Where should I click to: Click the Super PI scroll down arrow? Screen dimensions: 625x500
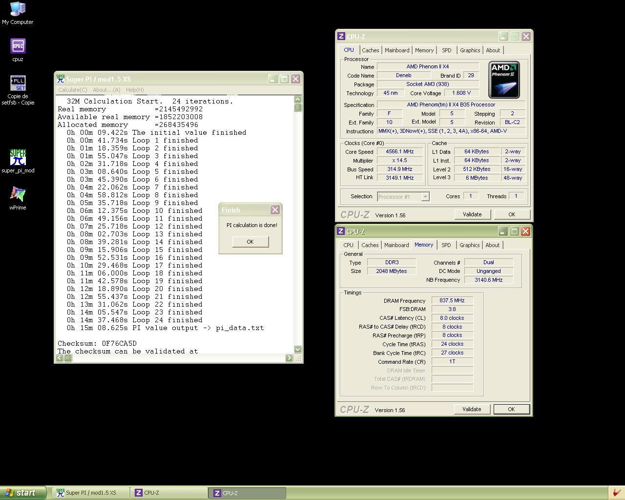click(x=298, y=349)
